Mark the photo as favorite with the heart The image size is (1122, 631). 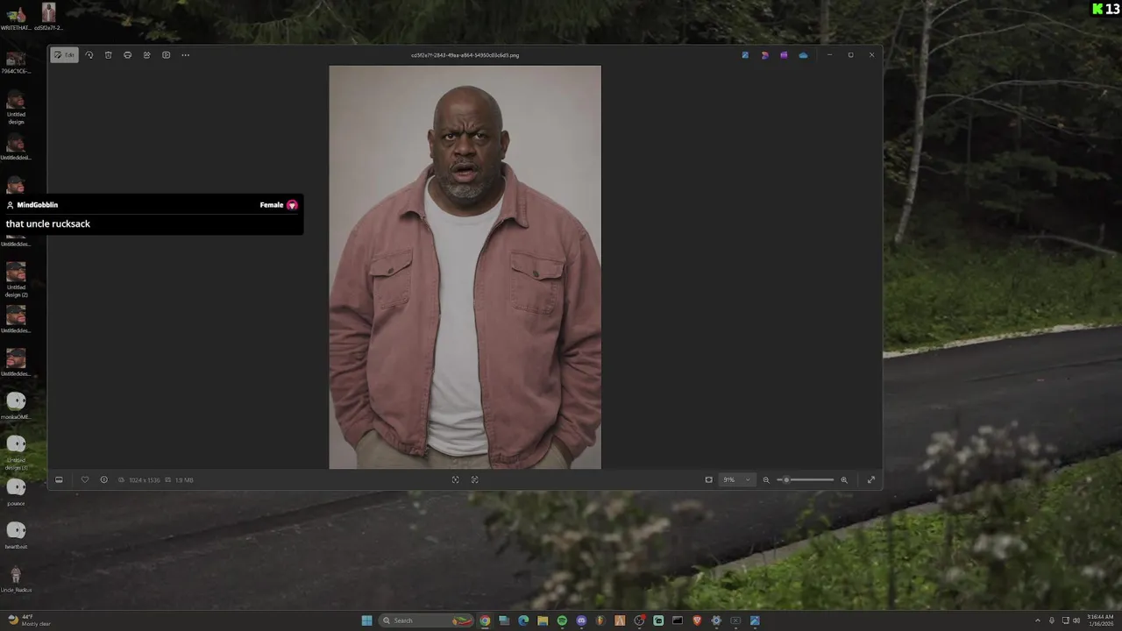pyautogui.click(x=85, y=479)
